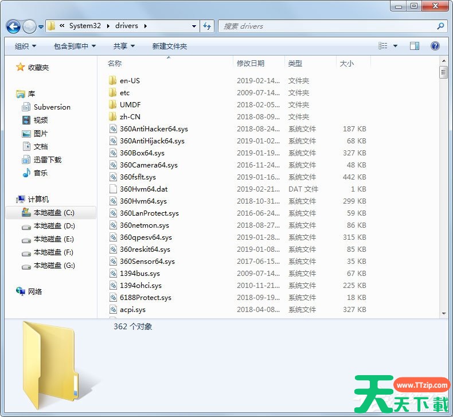Image resolution: width=453 pixels, height=417 pixels.
Task: Select 360Sensor64.sys file icon
Action: point(113,261)
